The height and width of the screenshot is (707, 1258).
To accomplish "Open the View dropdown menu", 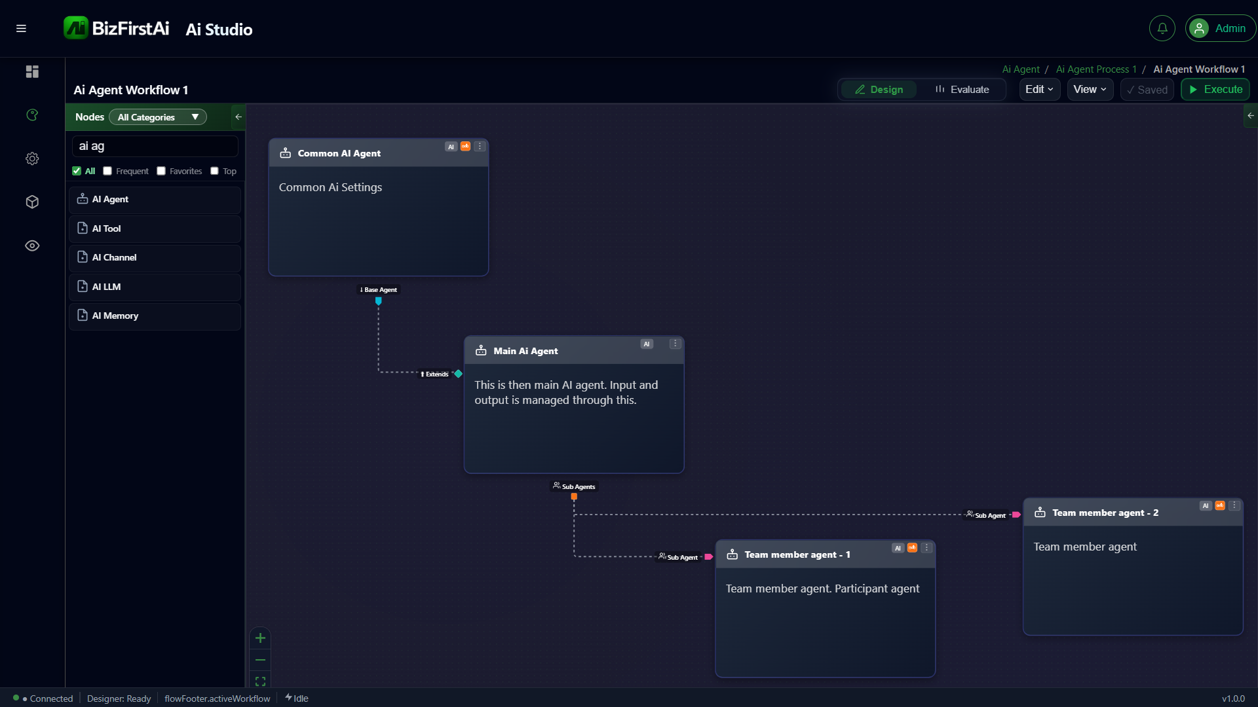I will [x=1090, y=90].
